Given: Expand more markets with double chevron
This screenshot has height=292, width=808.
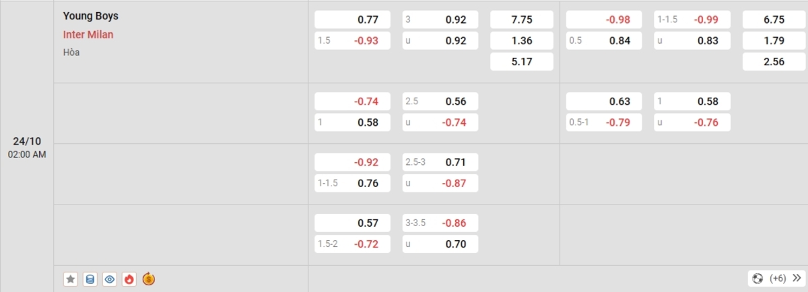Looking at the screenshot, I should (797, 278).
